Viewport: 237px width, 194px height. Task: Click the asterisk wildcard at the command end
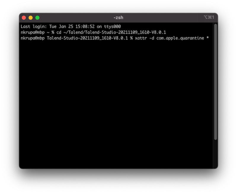click(x=208, y=38)
